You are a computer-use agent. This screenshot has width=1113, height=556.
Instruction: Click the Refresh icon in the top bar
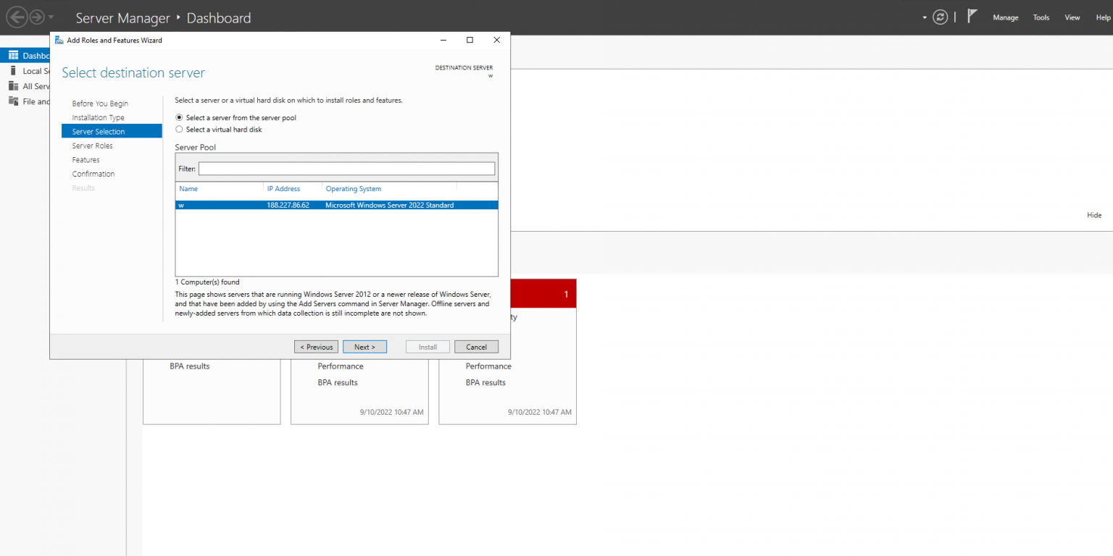point(940,16)
